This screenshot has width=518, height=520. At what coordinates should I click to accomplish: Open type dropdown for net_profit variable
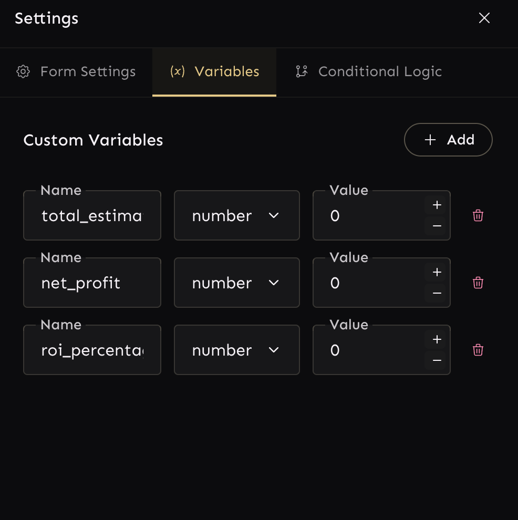click(x=236, y=283)
